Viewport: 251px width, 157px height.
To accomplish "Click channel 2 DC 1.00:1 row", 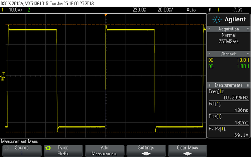I will pyautogui.click(x=229, y=66).
